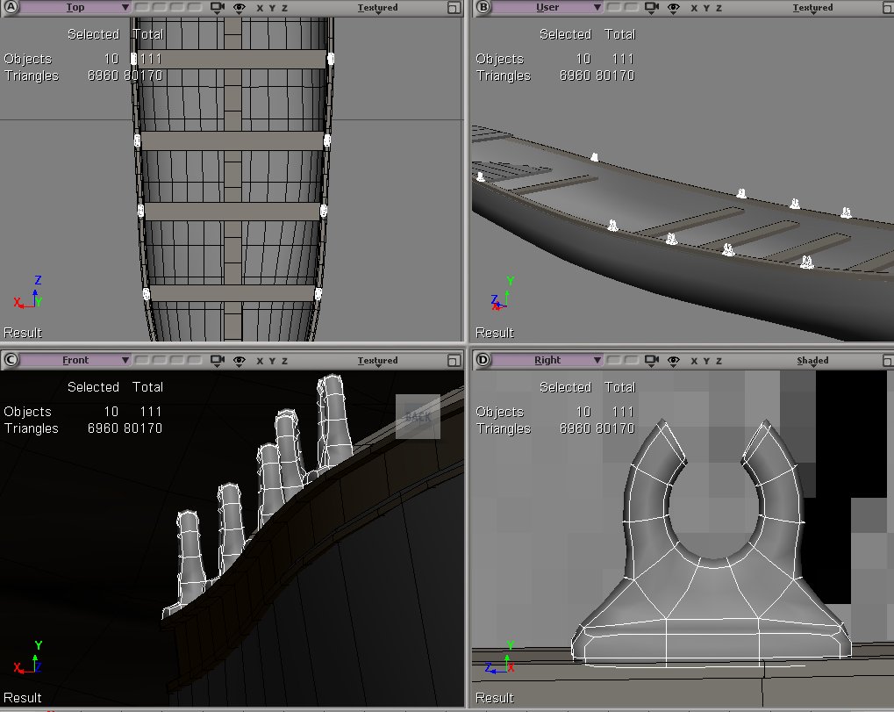Toggle the eye visibility icon in Top viewport

coord(239,8)
